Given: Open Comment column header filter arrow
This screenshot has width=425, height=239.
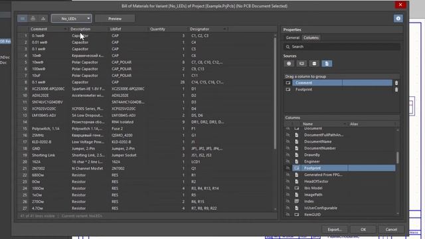Looking at the screenshot, I should 65,29.
